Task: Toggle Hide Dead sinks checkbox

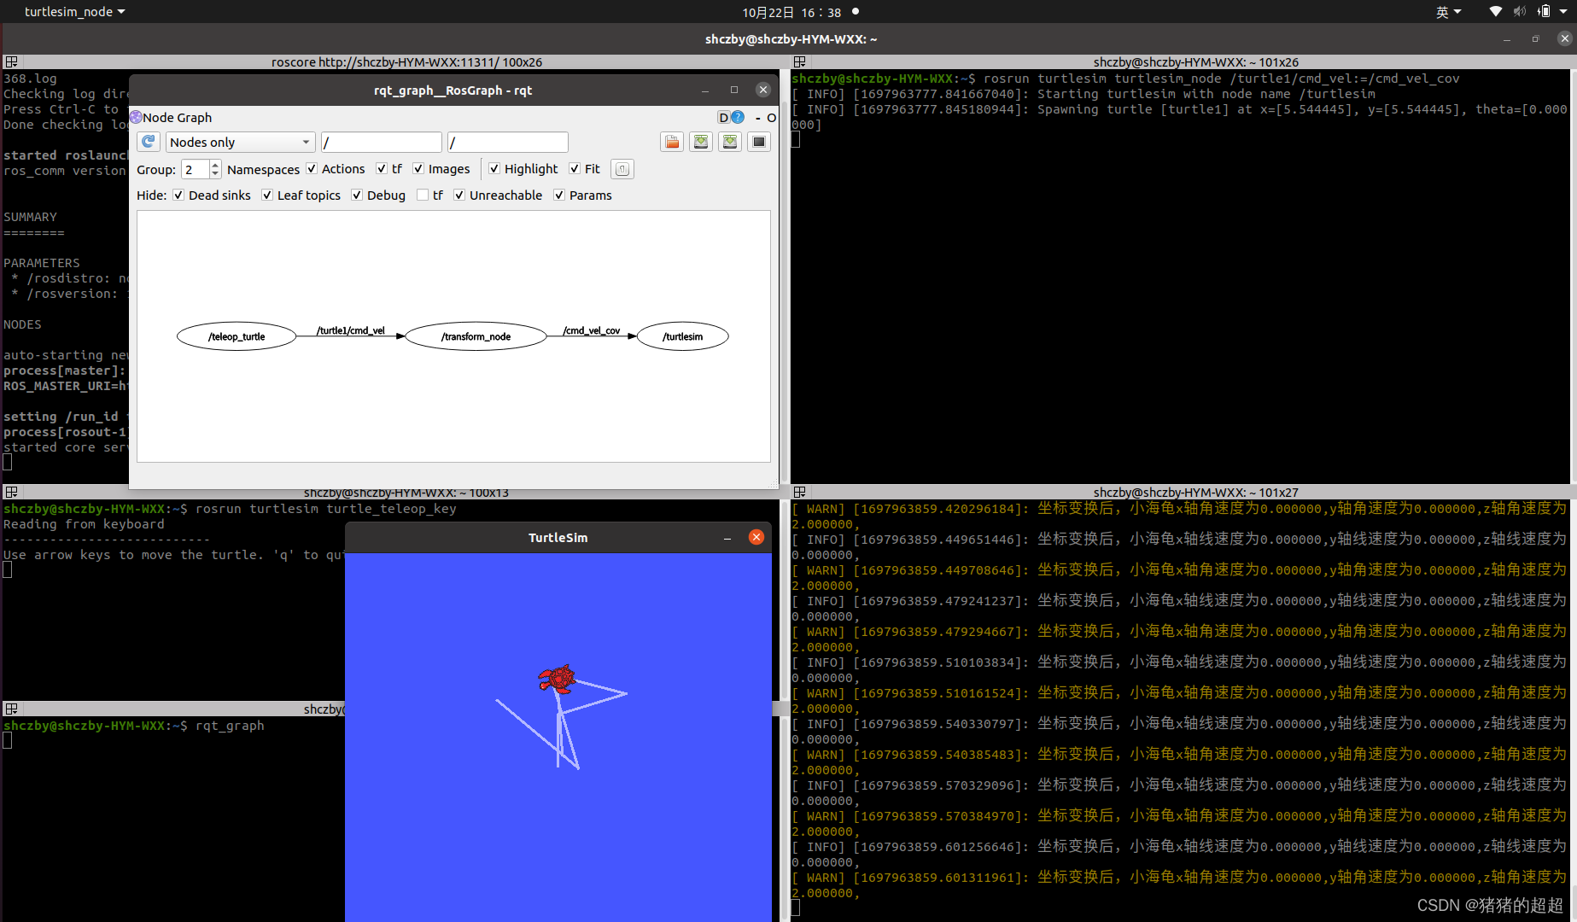Action: coord(178,195)
